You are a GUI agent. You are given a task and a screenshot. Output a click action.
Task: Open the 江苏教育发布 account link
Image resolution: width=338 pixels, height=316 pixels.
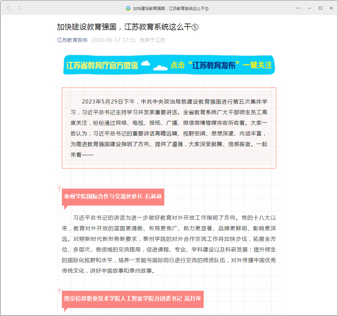pyautogui.click(x=72, y=40)
